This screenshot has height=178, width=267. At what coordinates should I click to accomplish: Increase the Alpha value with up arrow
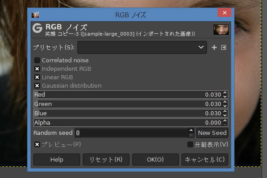click(x=225, y=121)
